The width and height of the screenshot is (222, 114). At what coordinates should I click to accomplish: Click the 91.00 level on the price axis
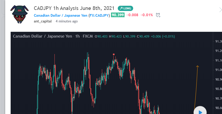(x=218, y=70)
